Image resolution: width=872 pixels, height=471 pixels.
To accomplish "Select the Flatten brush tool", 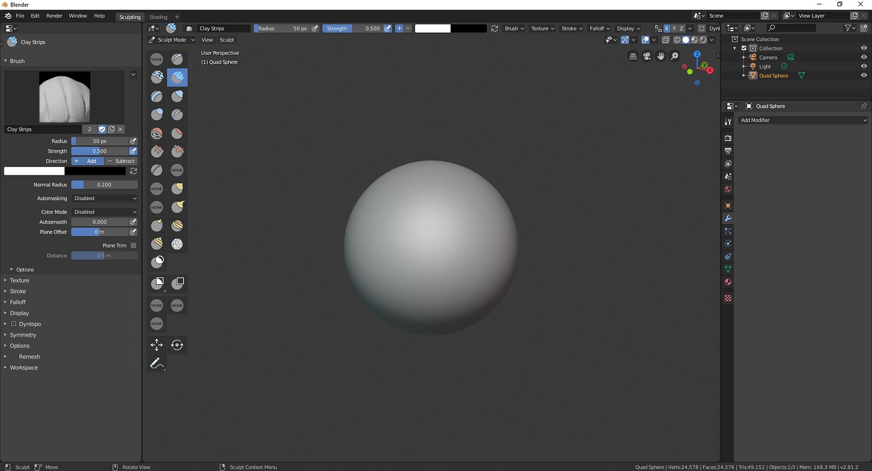I will coord(177,133).
